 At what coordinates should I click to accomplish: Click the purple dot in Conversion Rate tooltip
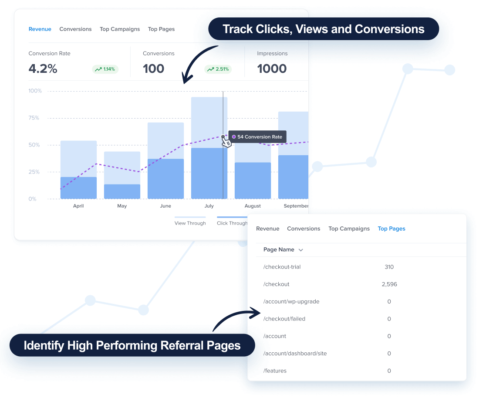click(x=234, y=137)
